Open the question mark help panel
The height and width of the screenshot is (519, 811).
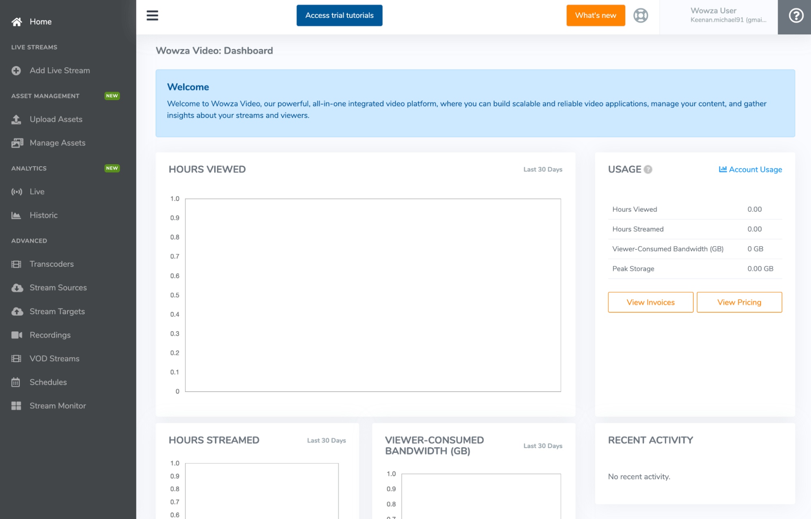(796, 16)
